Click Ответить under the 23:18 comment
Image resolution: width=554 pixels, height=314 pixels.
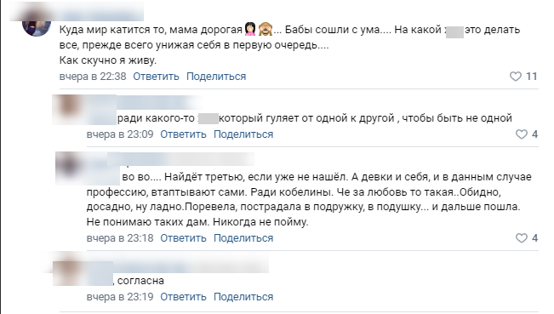click(x=183, y=238)
